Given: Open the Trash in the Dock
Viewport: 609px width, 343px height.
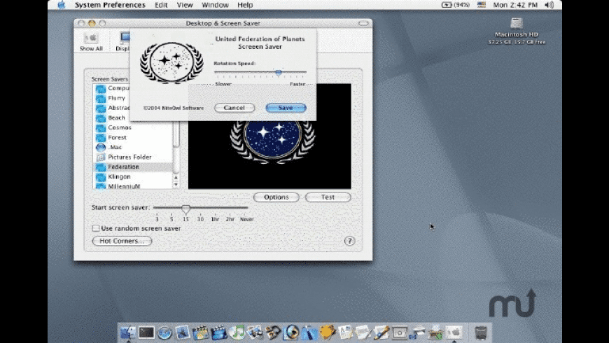Looking at the screenshot, I should click(480, 332).
